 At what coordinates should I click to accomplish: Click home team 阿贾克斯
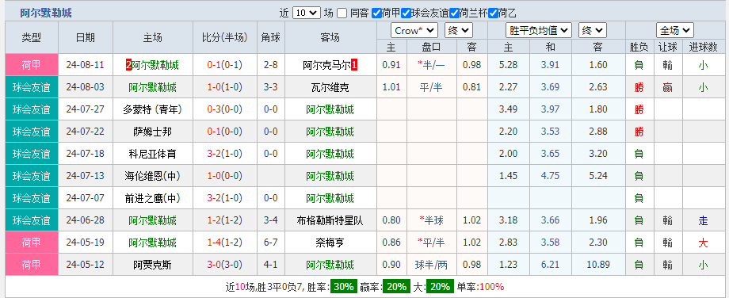[x=152, y=265]
